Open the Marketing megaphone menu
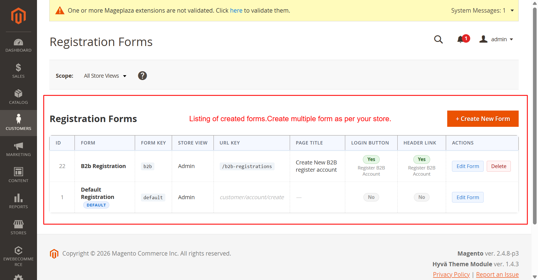This screenshot has width=538, height=280. click(x=18, y=149)
